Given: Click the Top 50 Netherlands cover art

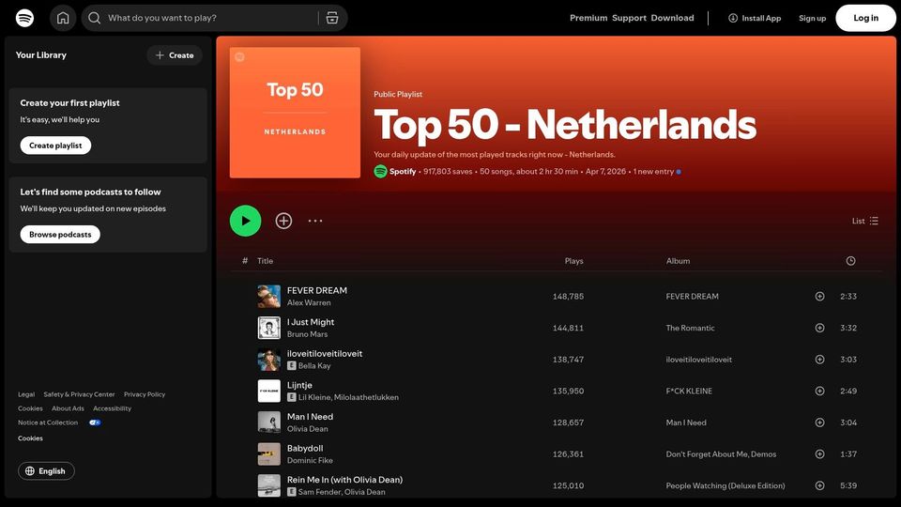Looking at the screenshot, I should pos(295,113).
